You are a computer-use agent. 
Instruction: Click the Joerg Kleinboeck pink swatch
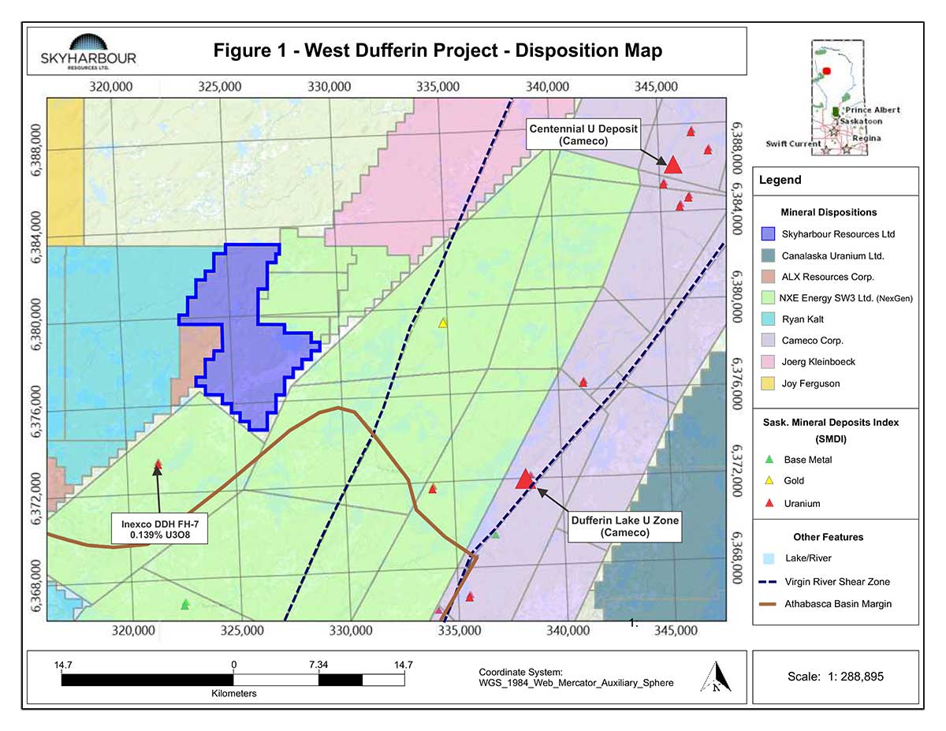(x=769, y=362)
